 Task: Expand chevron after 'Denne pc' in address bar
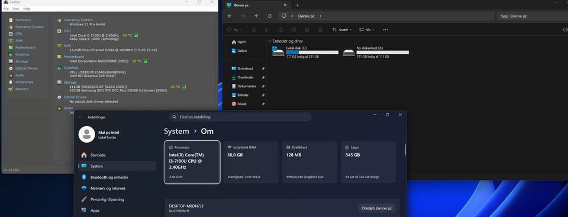(320, 17)
